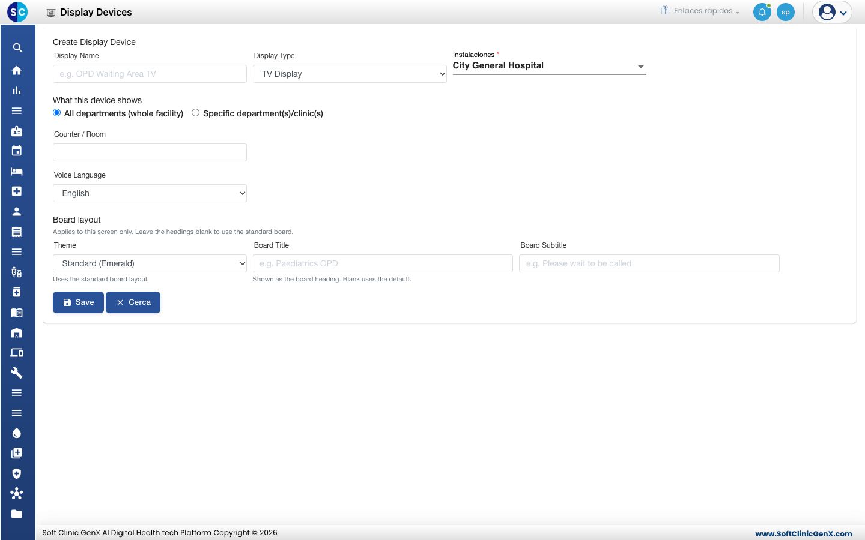The height and width of the screenshot is (540, 865).
Task: Open the receipt billing icon
Action: [17, 232]
